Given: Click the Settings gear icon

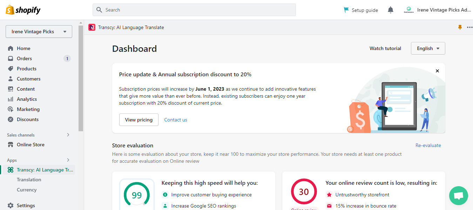Looking at the screenshot, I should [11, 205].
